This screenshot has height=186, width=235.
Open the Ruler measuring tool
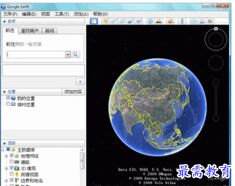[x=182, y=21]
